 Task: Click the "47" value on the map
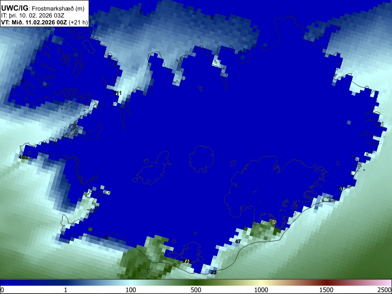[x=238, y=241]
